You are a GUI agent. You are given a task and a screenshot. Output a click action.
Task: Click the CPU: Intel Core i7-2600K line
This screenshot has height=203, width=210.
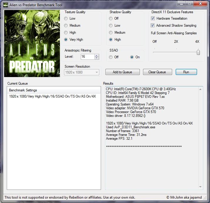point(141,89)
